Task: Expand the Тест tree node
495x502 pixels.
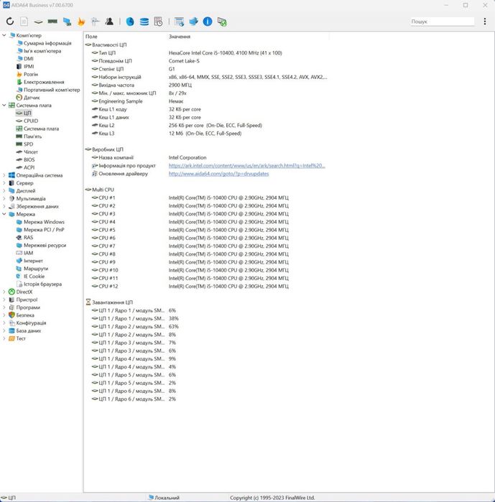Action: (x=4, y=338)
